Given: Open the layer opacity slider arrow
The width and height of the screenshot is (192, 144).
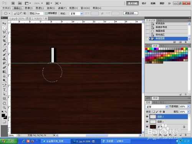Looking at the screenshot, I should [x=189, y=106].
